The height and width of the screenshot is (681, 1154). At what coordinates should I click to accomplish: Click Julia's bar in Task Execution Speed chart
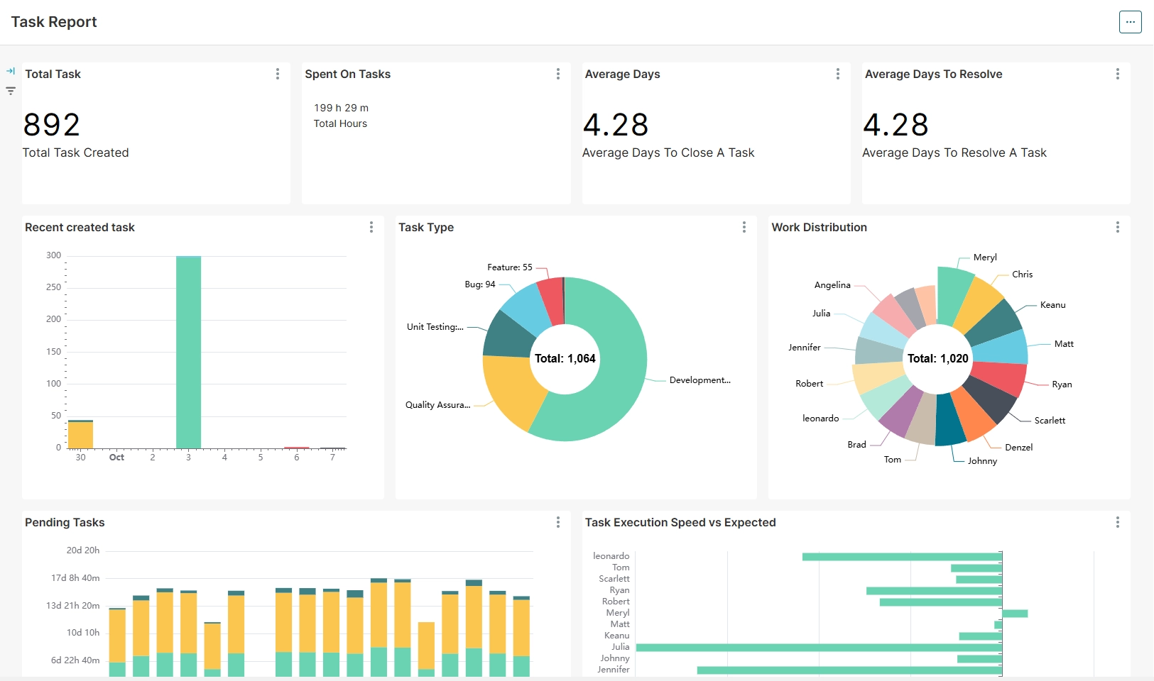tap(817, 648)
